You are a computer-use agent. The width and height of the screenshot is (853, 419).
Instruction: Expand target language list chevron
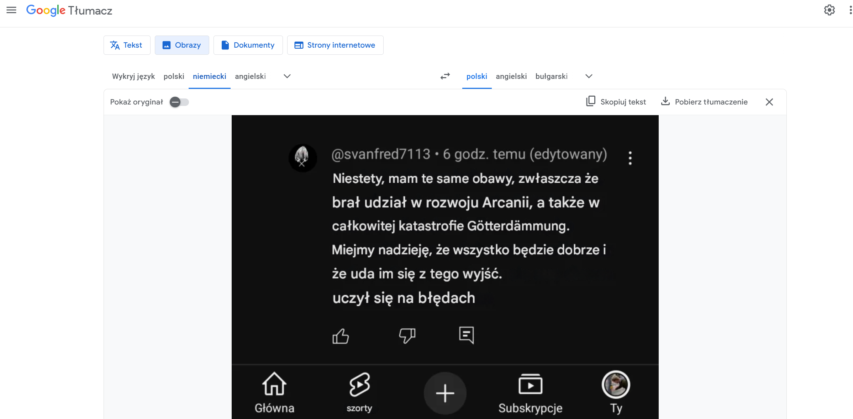[x=589, y=76]
